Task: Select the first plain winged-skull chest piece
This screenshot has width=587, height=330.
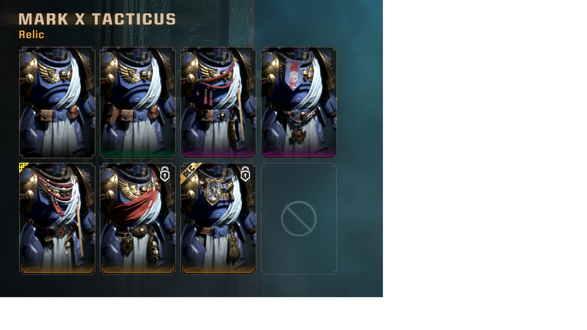Action: click(57, 102)
